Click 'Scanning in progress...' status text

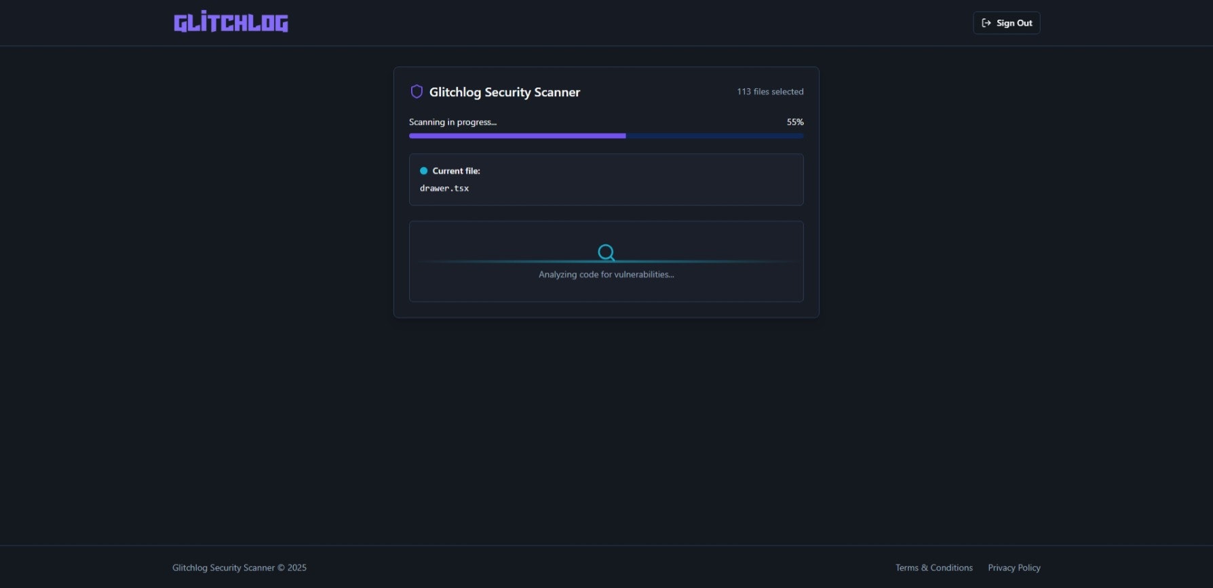point(453,122)
